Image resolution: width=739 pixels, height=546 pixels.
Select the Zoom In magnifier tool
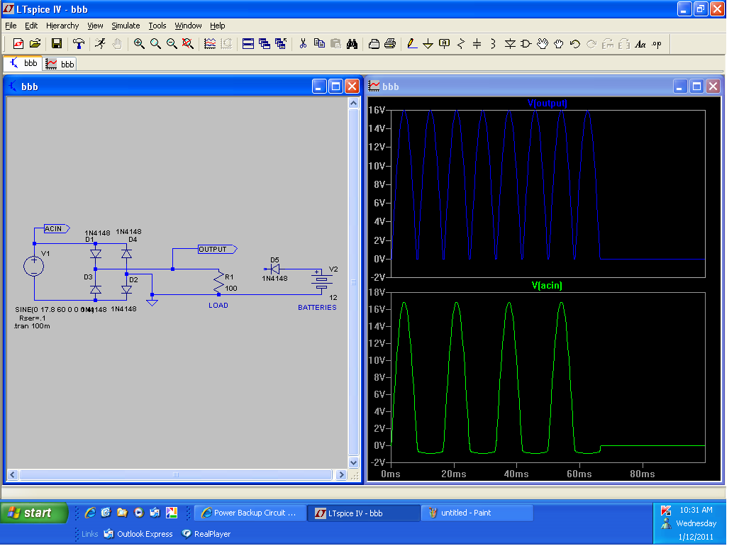[139, 44]
